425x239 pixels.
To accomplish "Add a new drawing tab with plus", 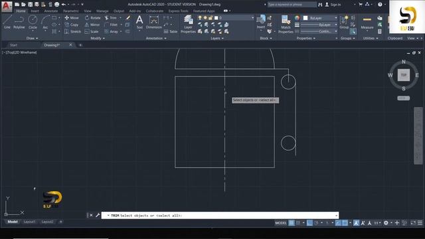I will point(80,45).
